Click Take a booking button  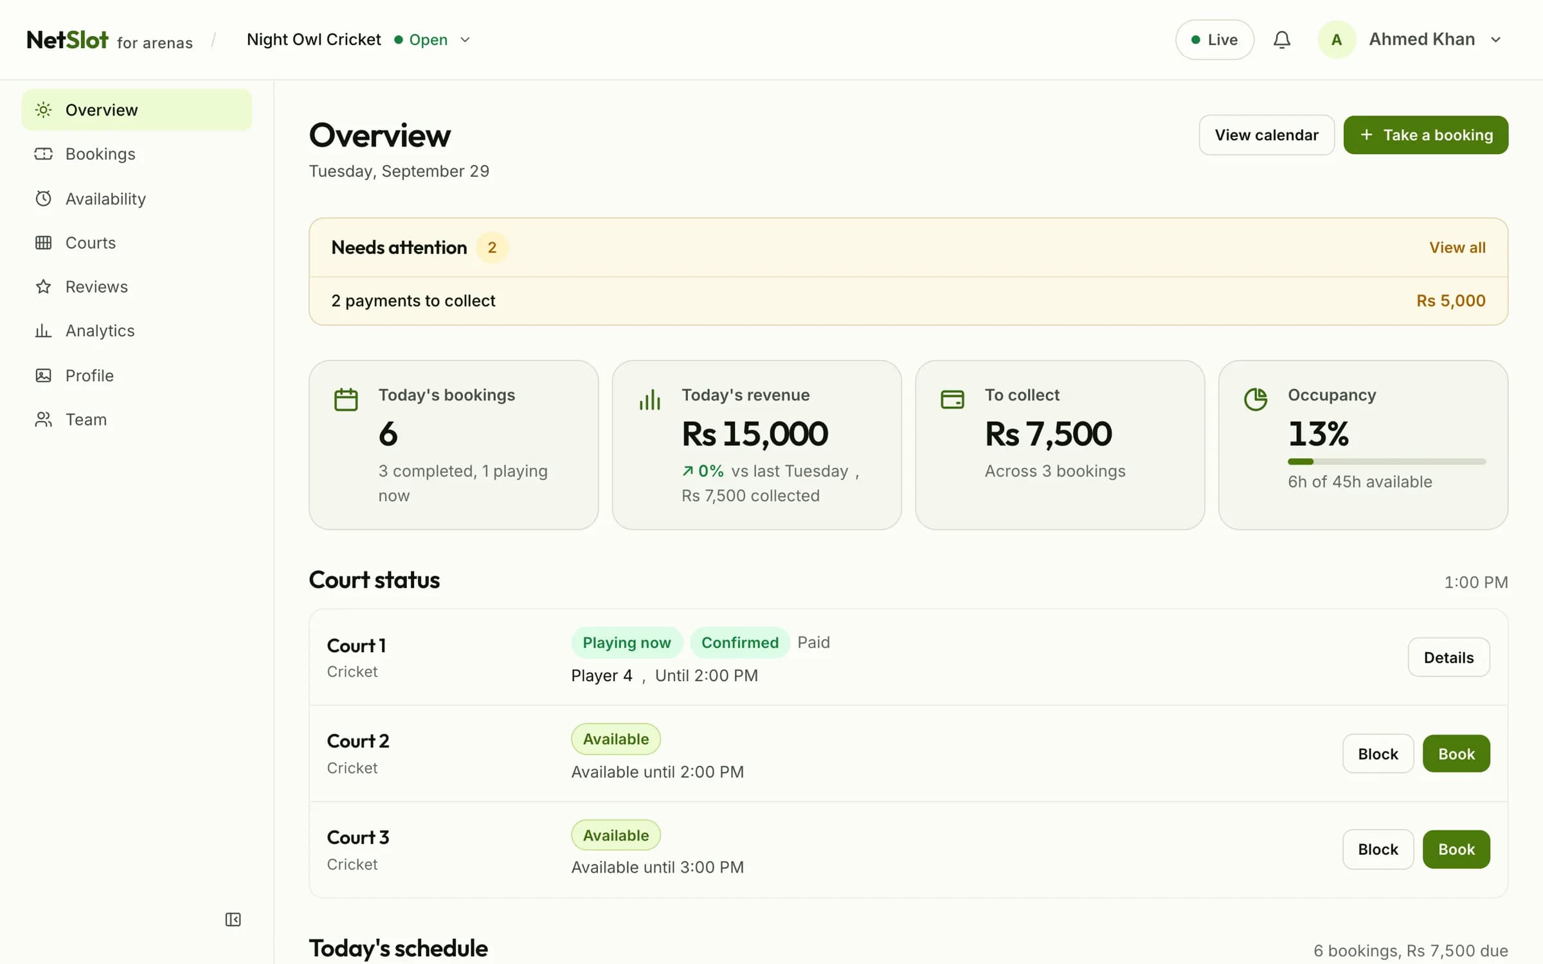click(x=1425, y=135)
